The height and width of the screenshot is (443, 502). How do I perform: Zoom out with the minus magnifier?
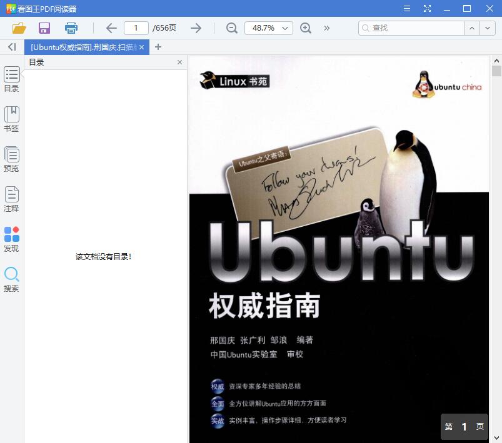coord(231,28)
